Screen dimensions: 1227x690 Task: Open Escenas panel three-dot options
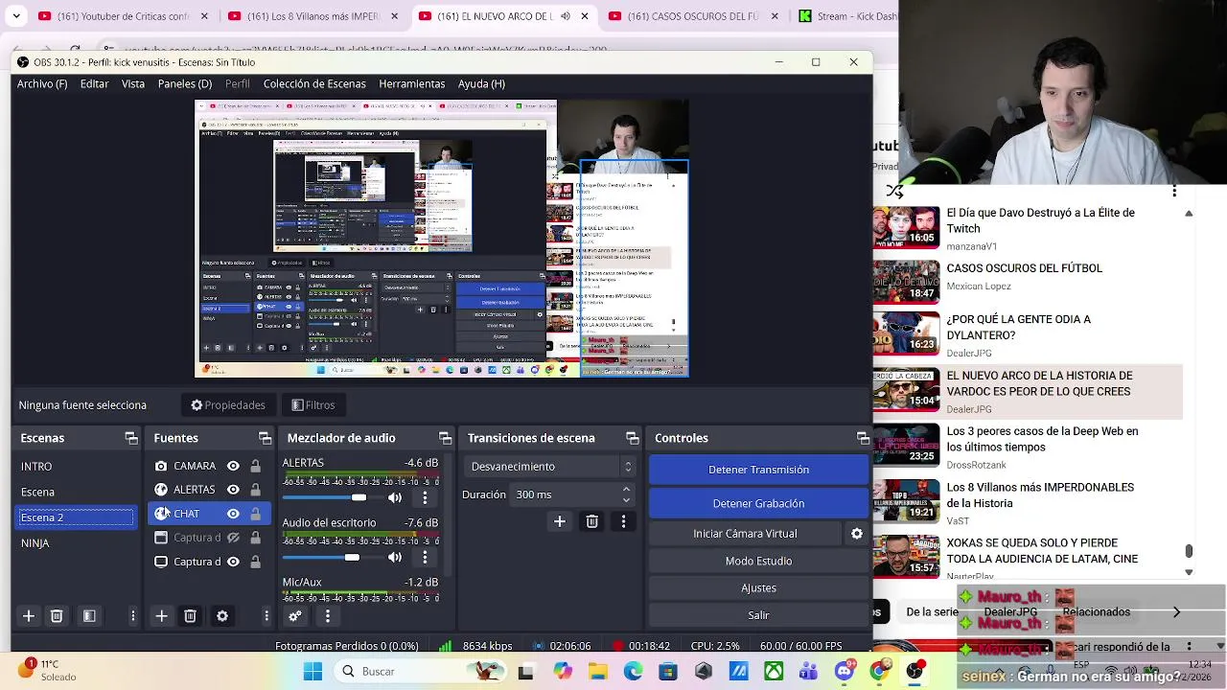click(132, 616)
